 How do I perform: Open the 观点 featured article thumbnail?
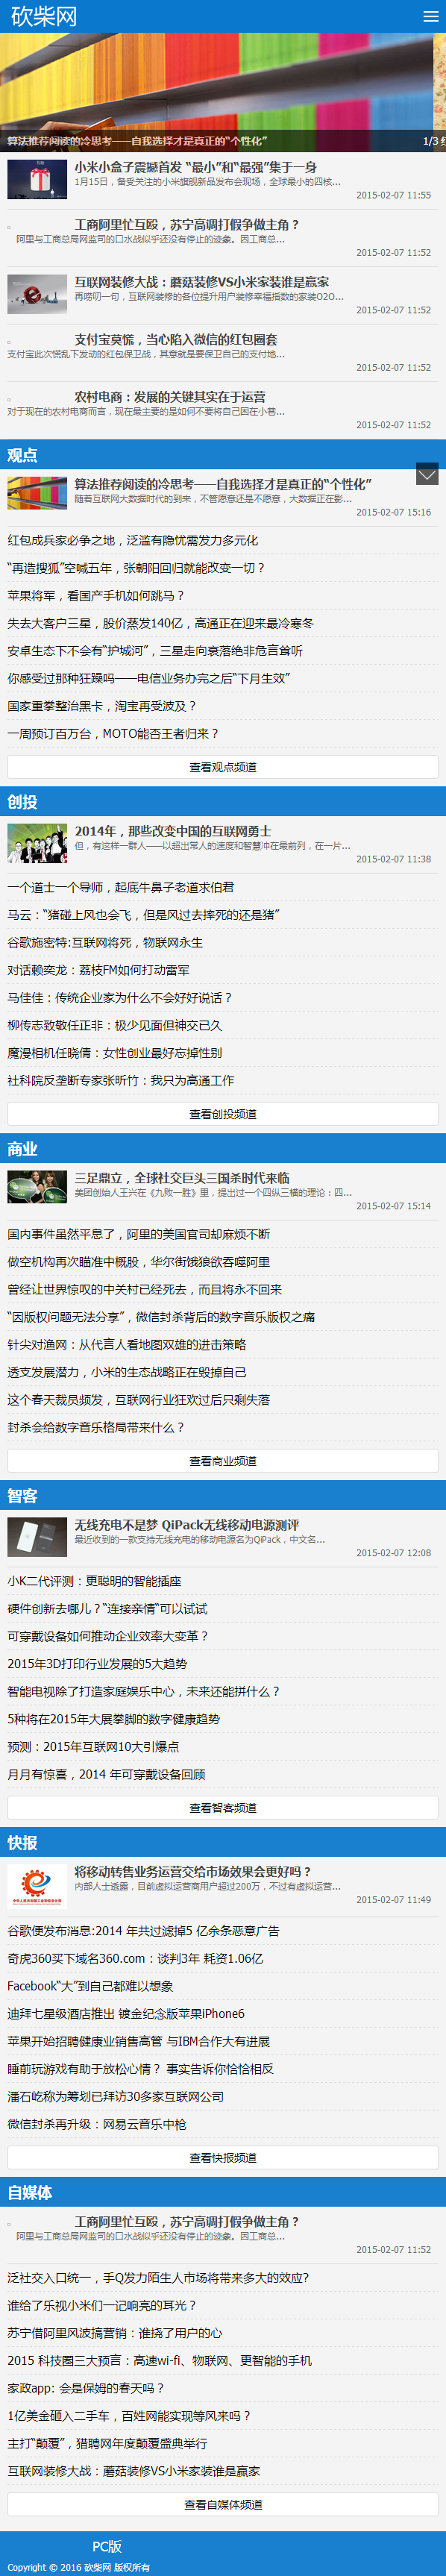coord(37,494)
